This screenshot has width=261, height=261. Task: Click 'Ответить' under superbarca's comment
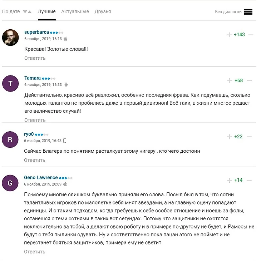point(35,58)
